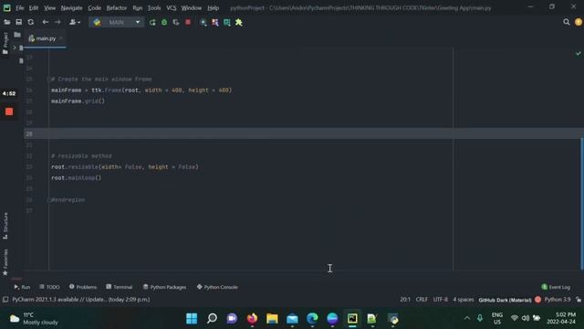Click the PyCharm update available notification
The width and height of the screenshot is (584, 329).
click(x=81, y=300)
